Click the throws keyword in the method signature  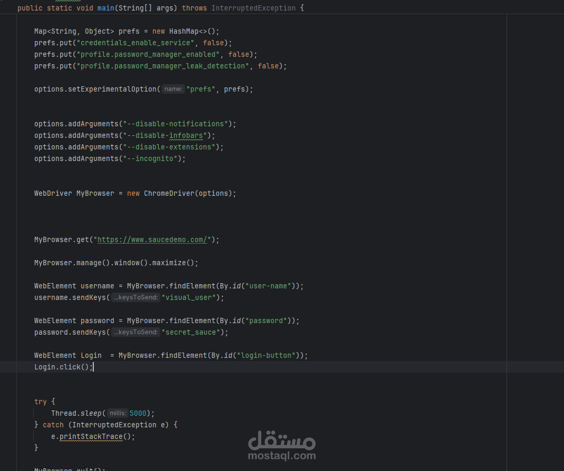pos(194,8)
